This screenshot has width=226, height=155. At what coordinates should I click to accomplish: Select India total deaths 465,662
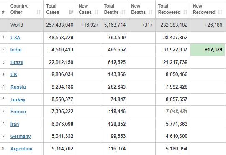(x=117, y=50)
